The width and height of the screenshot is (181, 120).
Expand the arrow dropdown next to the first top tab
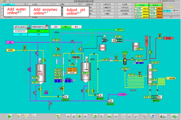click(25, 4)
